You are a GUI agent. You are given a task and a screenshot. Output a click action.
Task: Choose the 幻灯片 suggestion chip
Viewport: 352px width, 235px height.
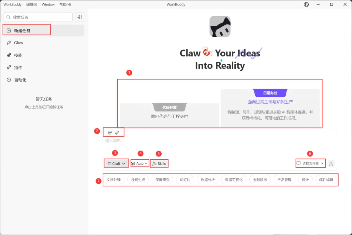[x=185, y=180]
